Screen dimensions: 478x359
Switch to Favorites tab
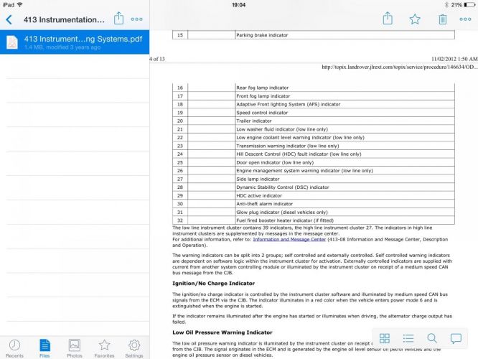pyautogui.click(x=104, y=348)
